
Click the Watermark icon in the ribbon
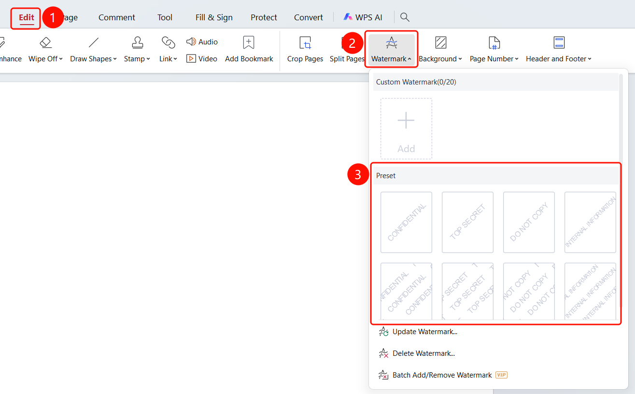[x=392, y=43]
